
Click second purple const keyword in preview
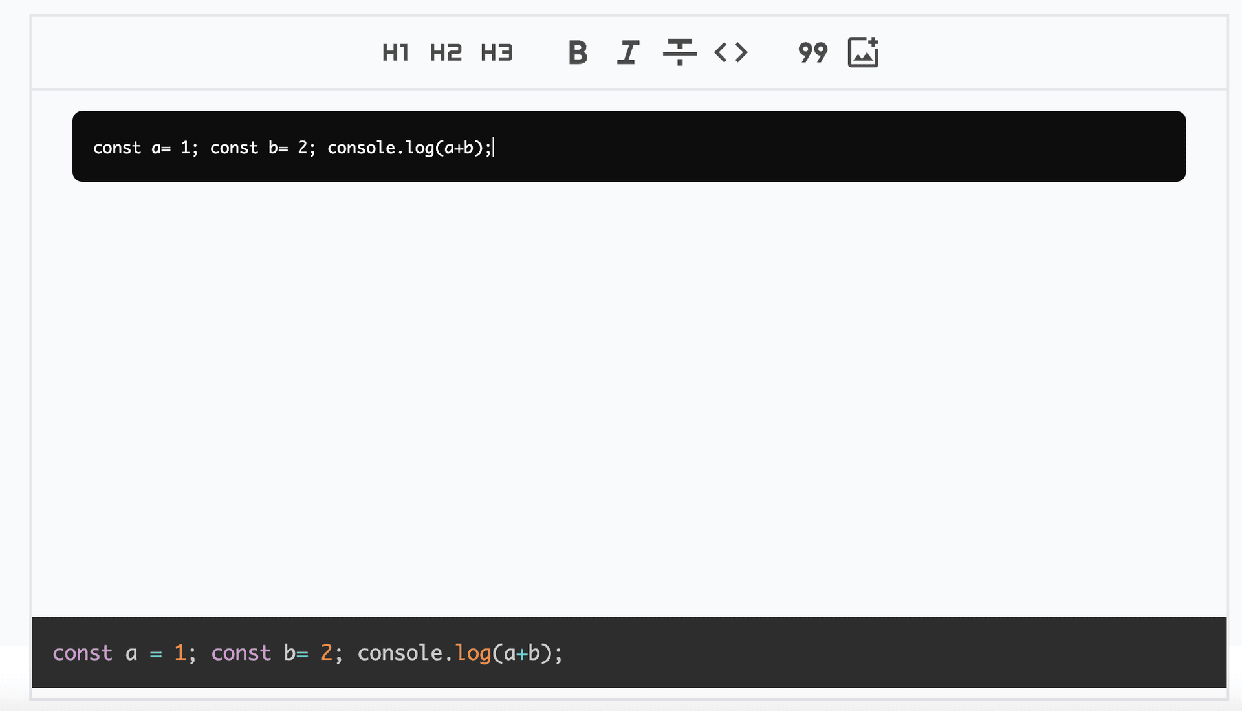pos(241,653)
